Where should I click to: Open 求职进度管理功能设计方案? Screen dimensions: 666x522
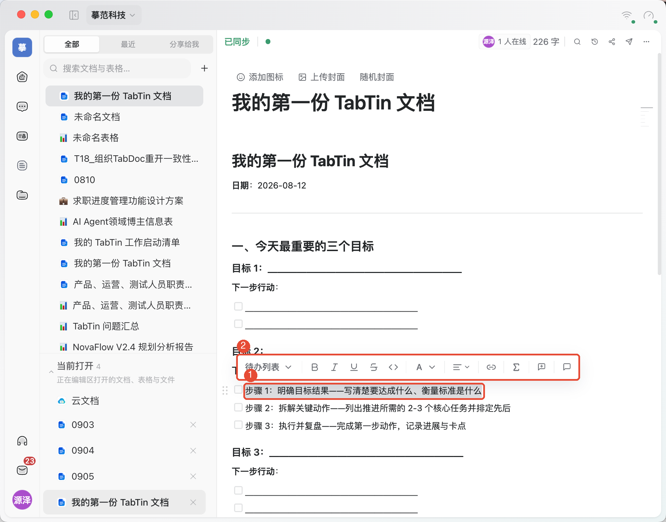coord(124,201)
